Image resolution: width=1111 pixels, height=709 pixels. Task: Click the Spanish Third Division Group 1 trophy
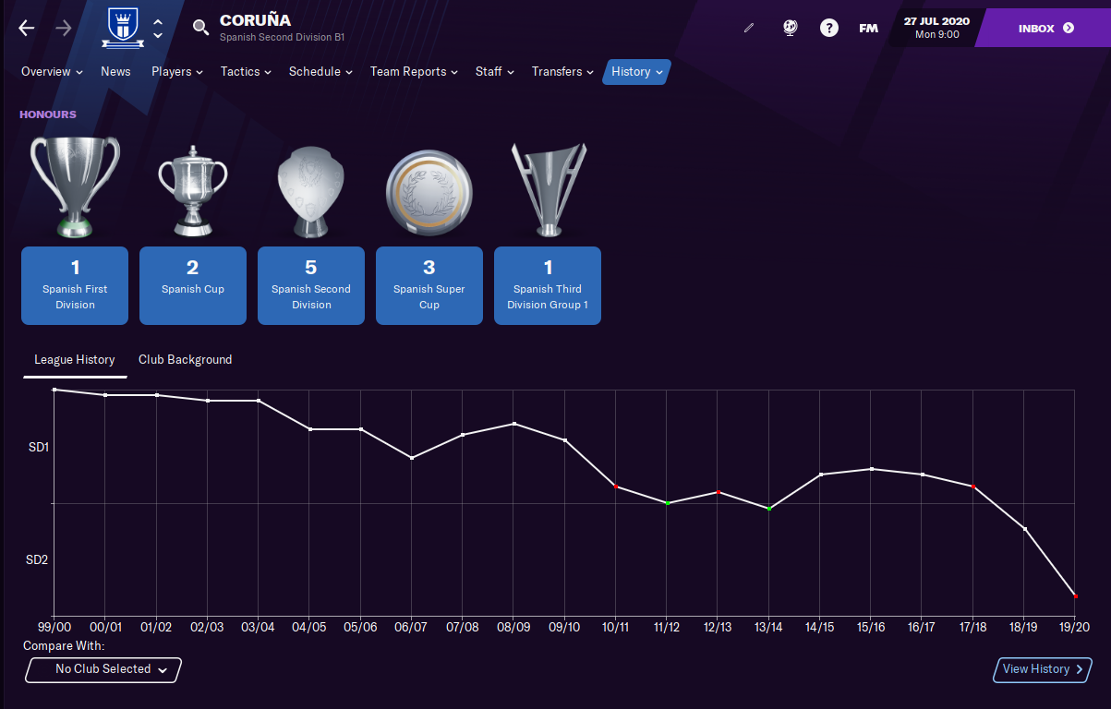pyautogui.click(x=548, y=189)
